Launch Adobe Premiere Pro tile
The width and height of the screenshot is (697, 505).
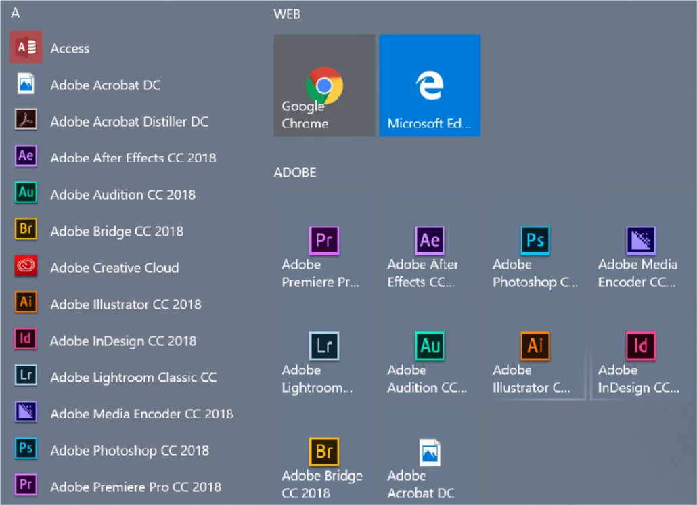click(x=324, y=244)
